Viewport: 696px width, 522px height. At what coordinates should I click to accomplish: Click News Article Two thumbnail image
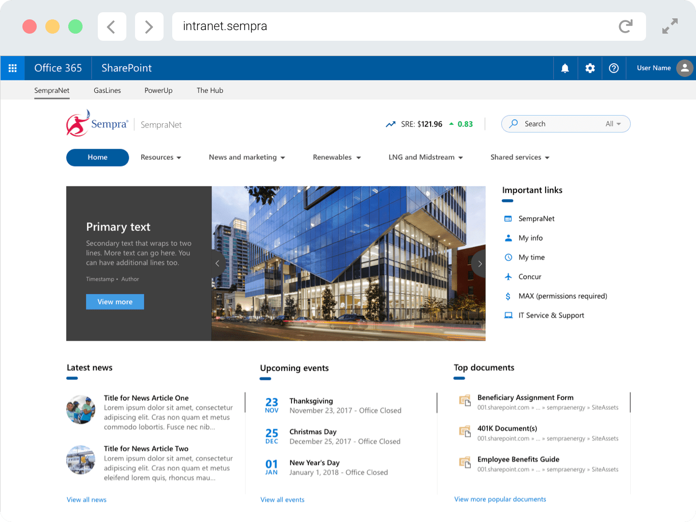81,460
